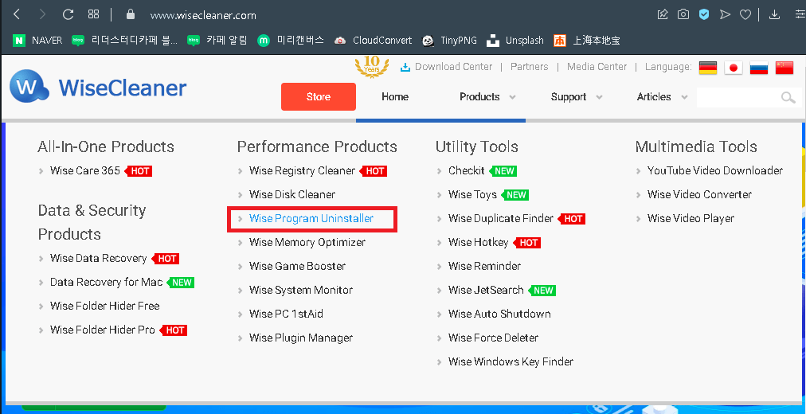
Task: Bookmark page with the heart icon
Action: pos(745,15)
